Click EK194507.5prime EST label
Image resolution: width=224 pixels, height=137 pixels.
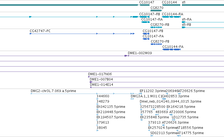point(111,117)
